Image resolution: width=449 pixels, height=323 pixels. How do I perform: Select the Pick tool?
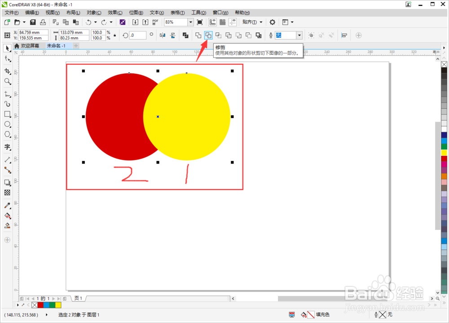(x=8, y=48)
